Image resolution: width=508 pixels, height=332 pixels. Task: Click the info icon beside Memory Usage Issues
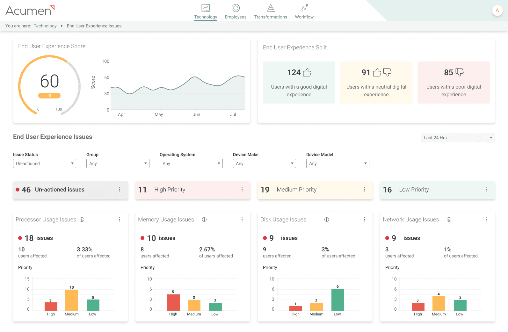click(x=204, y=220)
